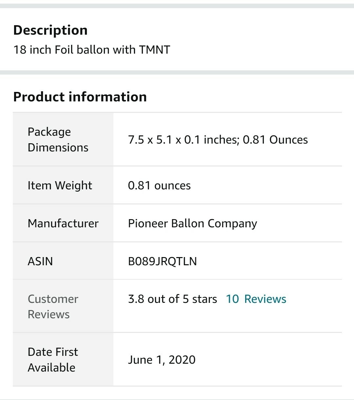Click the Item Weight label
Screen dimensions: 354x400
click(x=60, y=185)
